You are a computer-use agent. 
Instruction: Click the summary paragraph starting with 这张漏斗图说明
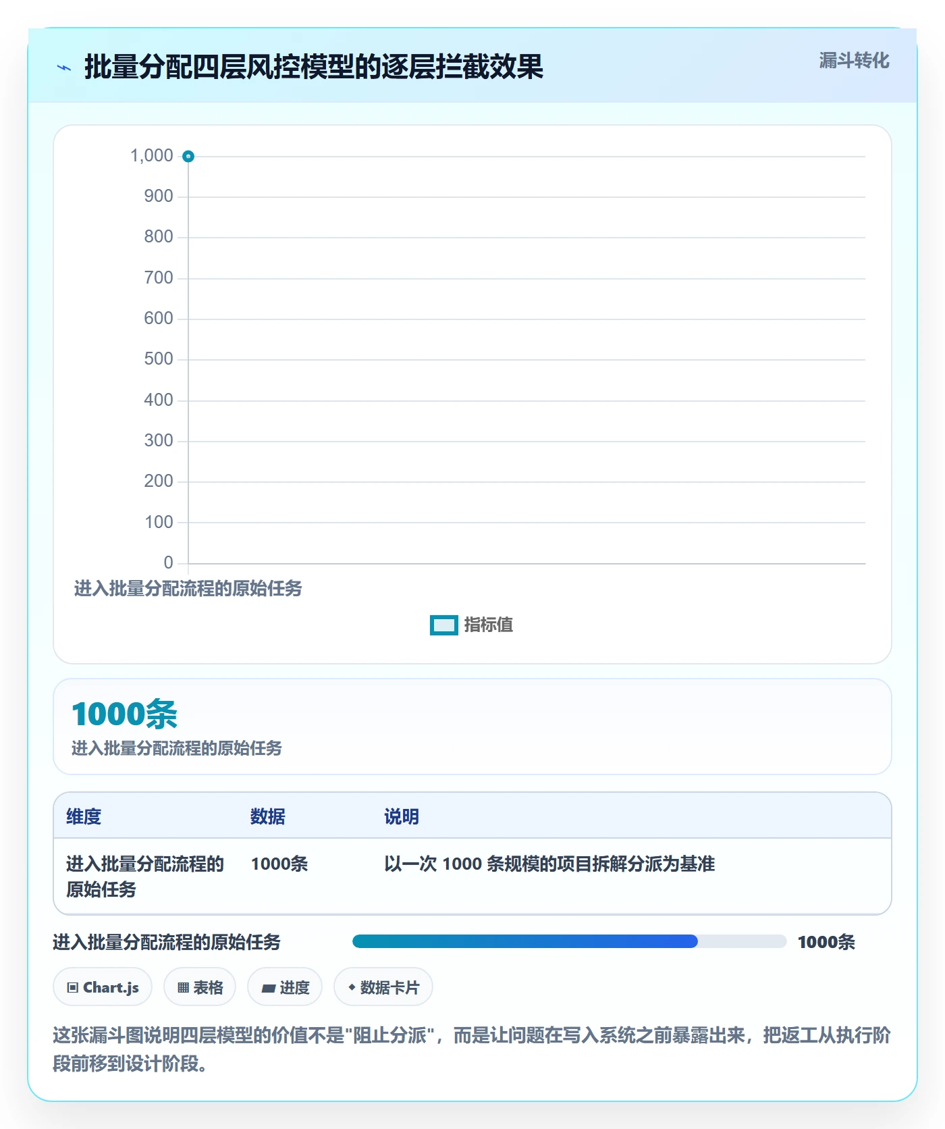pos(472,1049)
